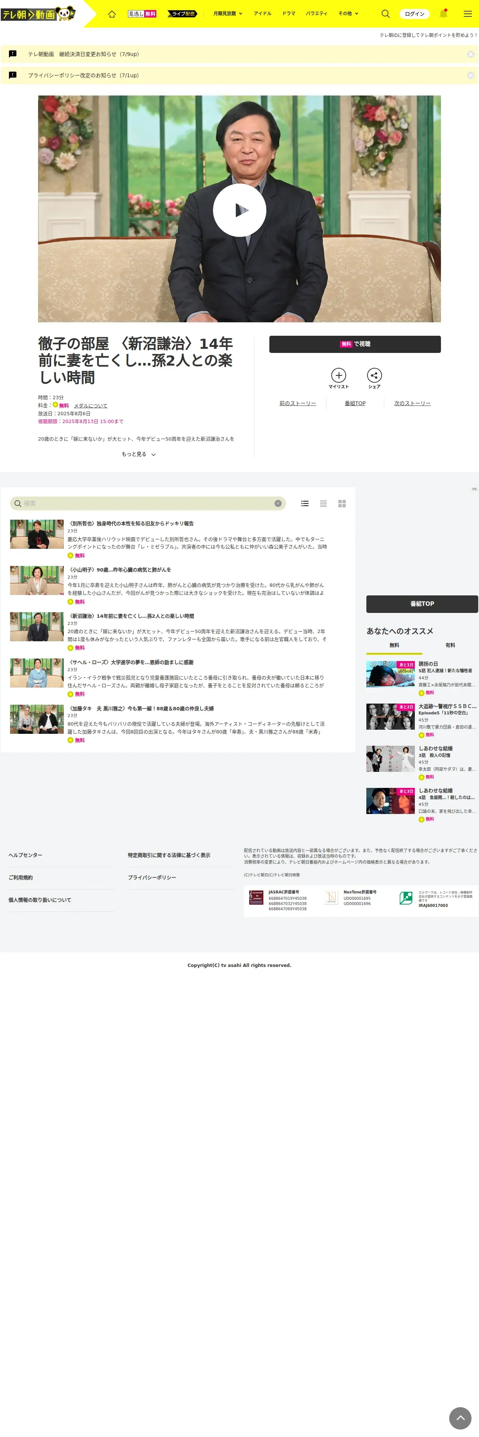Select the 無料 recommendations tab
This screenshot has width=479, height=1437.
tap(394, 645)
